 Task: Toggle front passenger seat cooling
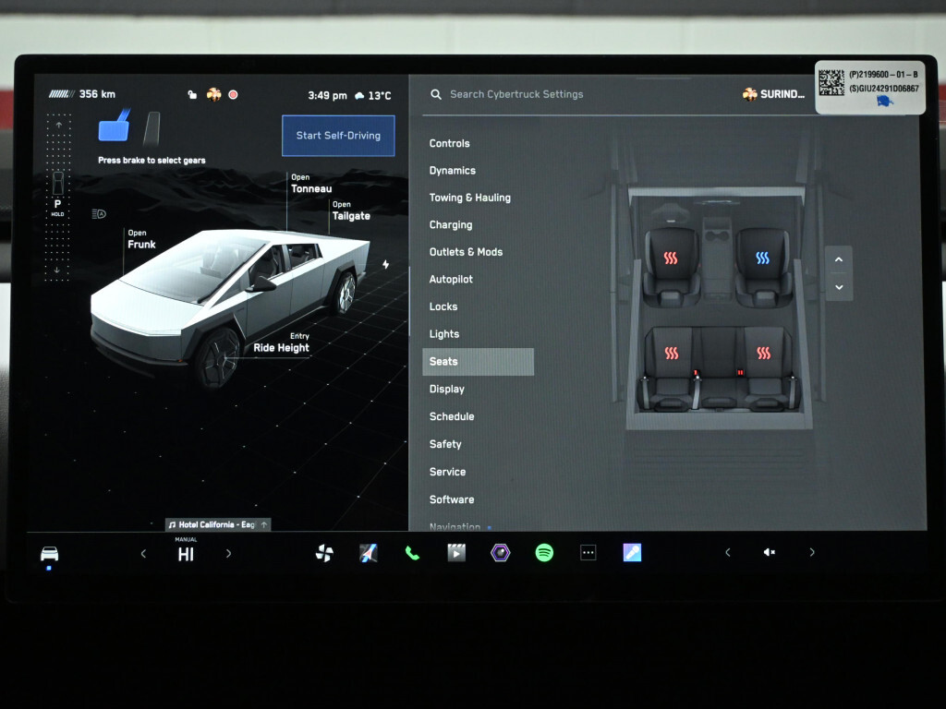coord(762,258)
